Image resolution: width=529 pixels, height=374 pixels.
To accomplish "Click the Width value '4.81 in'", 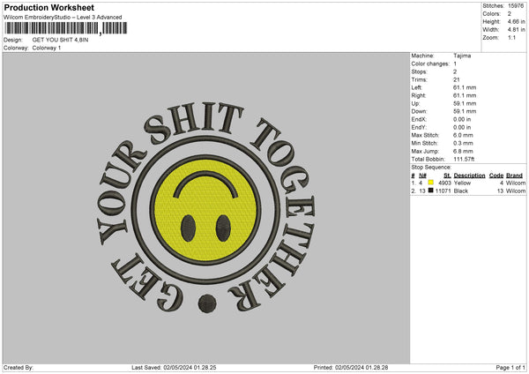I will point(516,30).
